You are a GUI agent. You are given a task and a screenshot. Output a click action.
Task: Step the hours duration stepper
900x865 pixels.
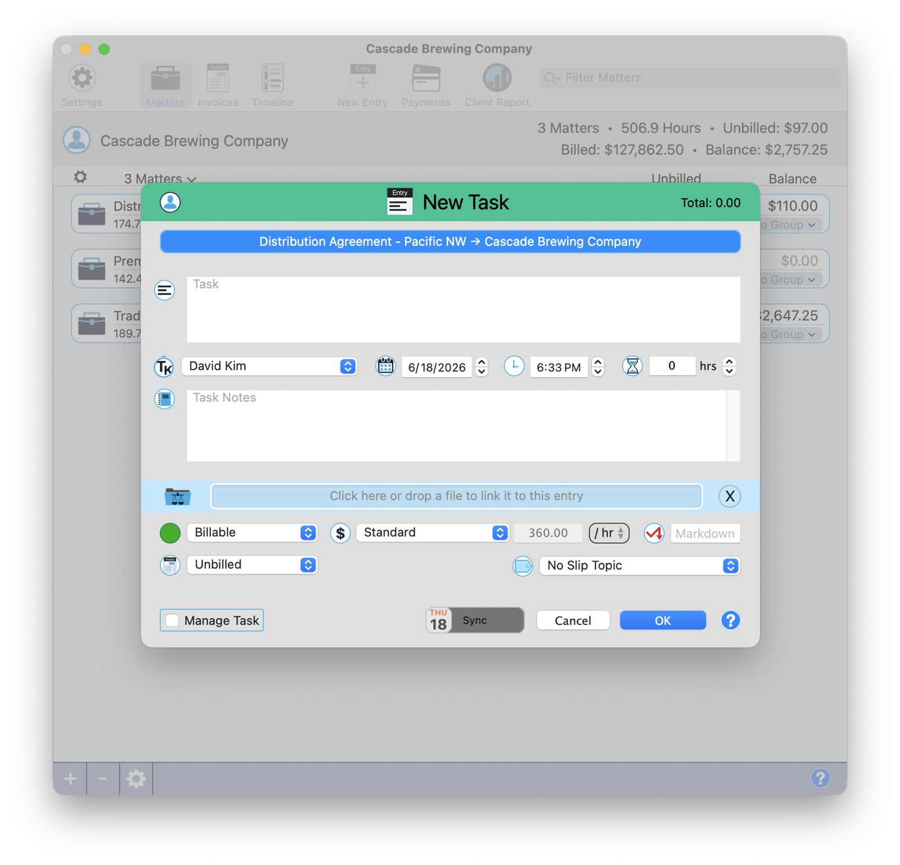(x=729, y=367)
